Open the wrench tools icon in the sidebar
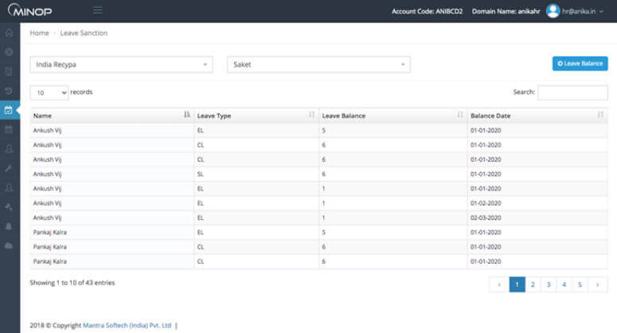The width and height of the screenshot is (617, 333). tap(9, 168)
